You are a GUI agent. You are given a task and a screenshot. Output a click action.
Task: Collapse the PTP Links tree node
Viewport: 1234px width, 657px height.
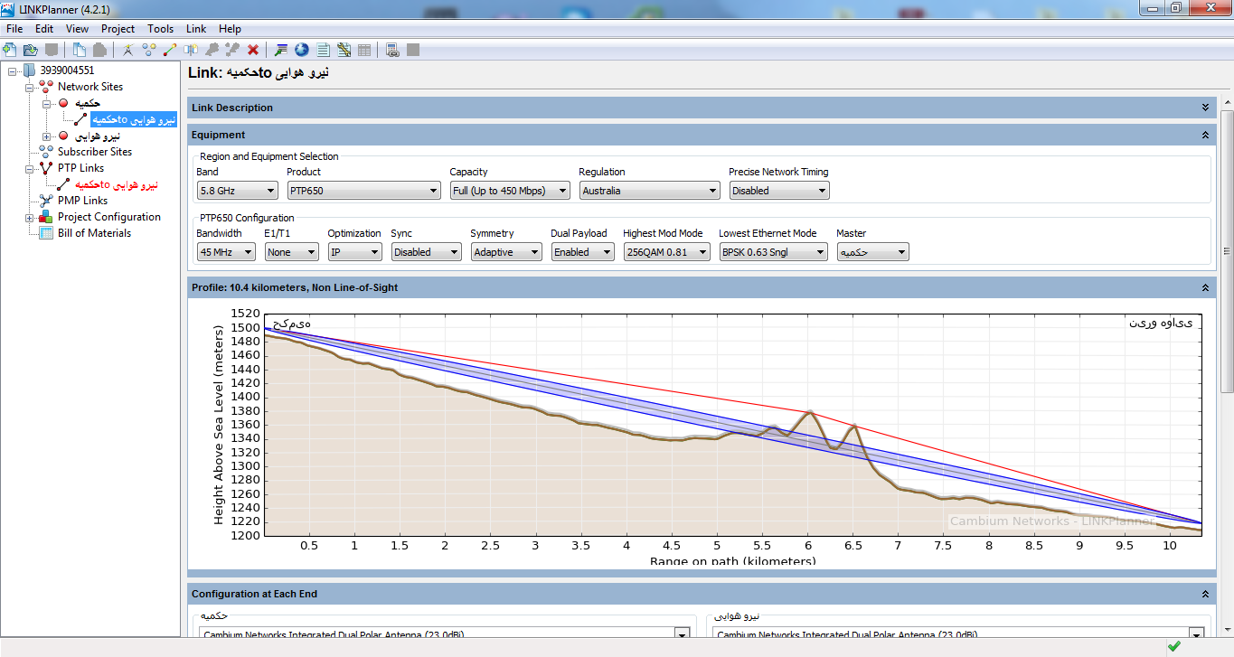coord(30,169)
